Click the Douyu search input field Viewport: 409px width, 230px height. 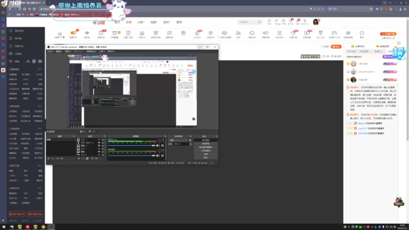247,22
